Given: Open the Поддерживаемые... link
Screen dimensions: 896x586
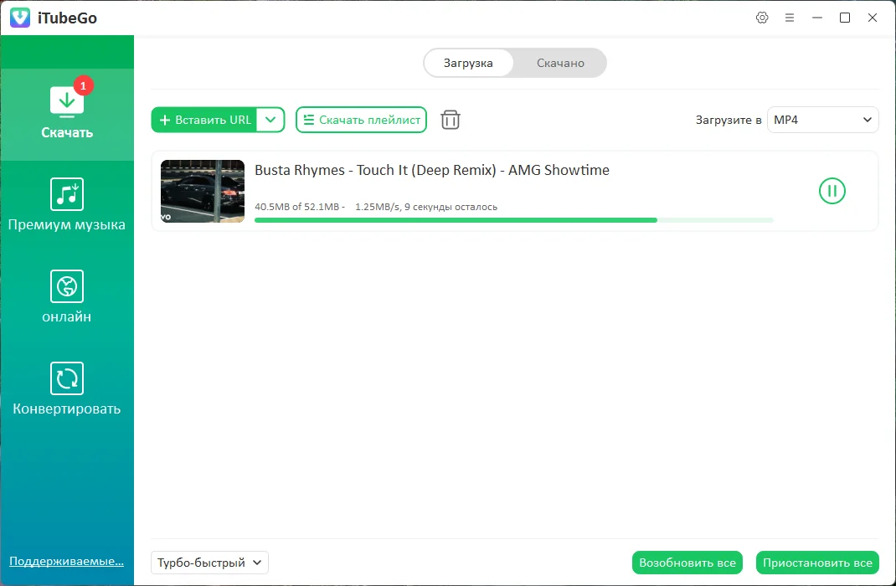Looking at the screenshot, I should (66, 561).
